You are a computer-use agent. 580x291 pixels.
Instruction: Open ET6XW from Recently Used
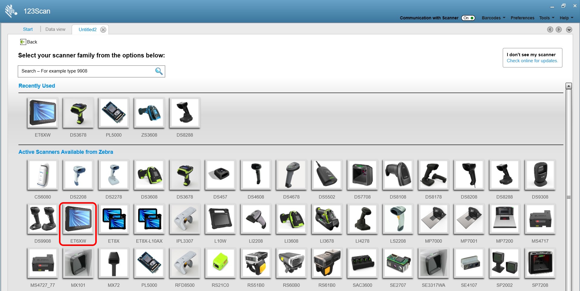[43, 113]
